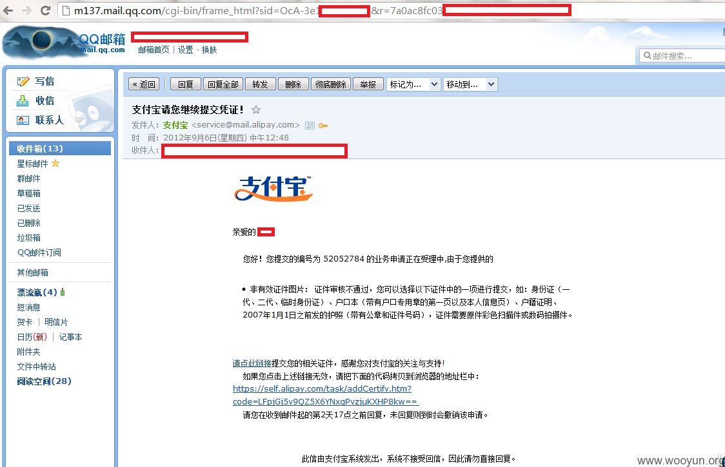Open 已发送 sent folder
725x467 pixels.
click(x=28, y=208)
